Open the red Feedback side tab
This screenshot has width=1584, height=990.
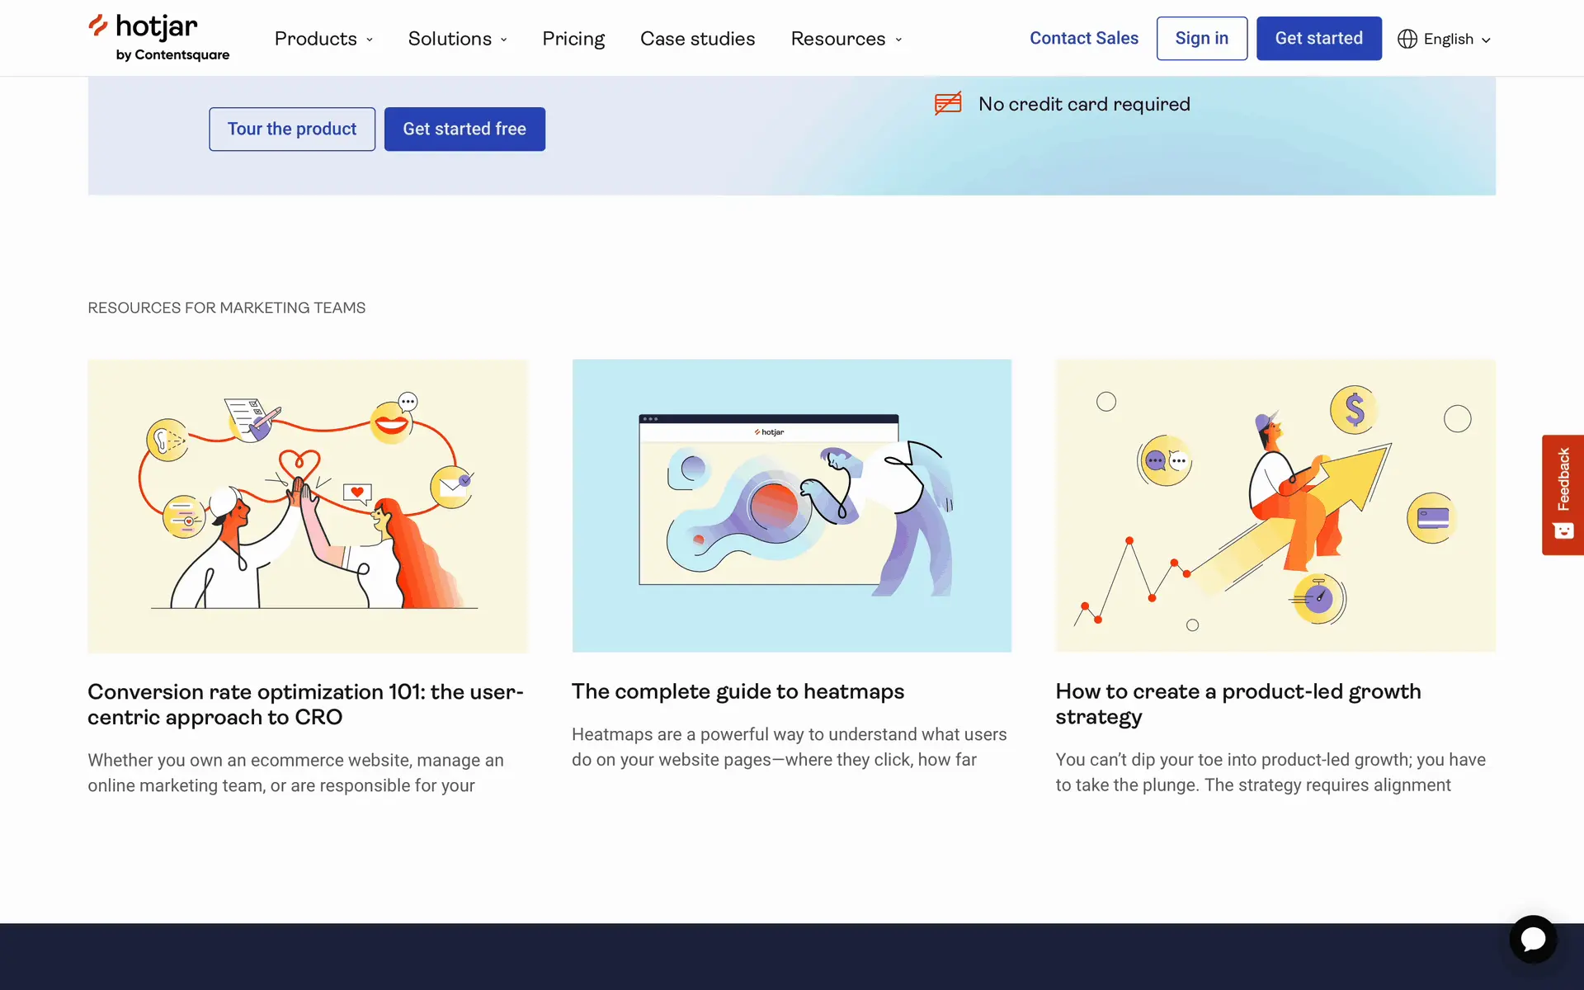click(x=1563, y=494)
